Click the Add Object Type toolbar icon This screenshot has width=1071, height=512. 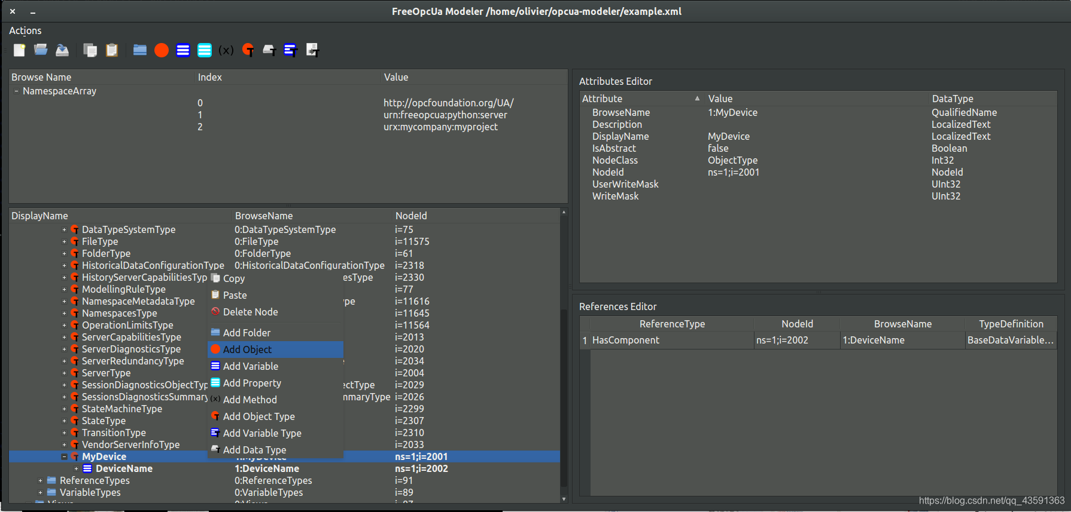pyautogui.click(x=248, y=50)
